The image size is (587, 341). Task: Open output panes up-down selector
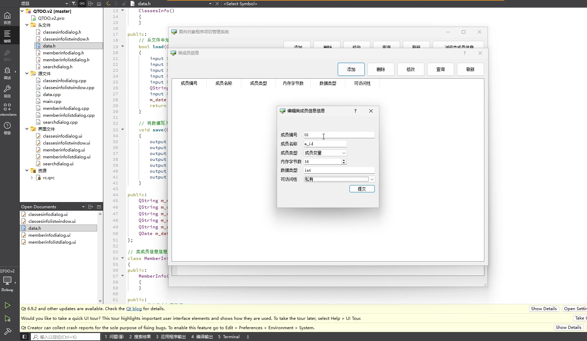248,336
